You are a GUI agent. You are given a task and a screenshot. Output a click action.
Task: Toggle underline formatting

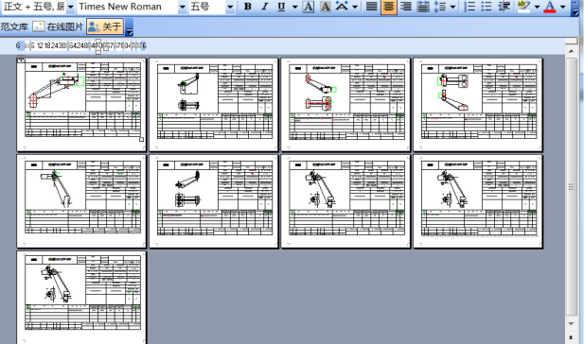[x=281, y=7]
